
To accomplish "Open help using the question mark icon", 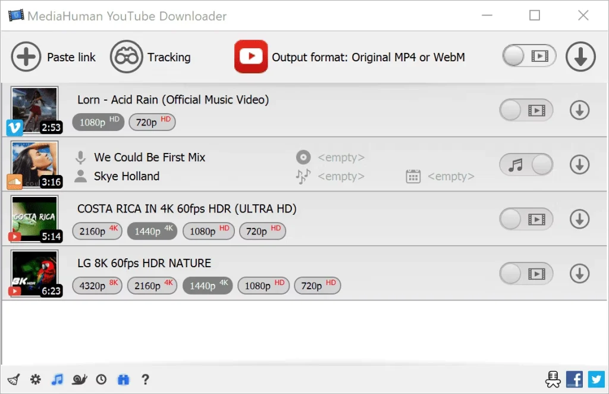I will [x=145, y=379].
